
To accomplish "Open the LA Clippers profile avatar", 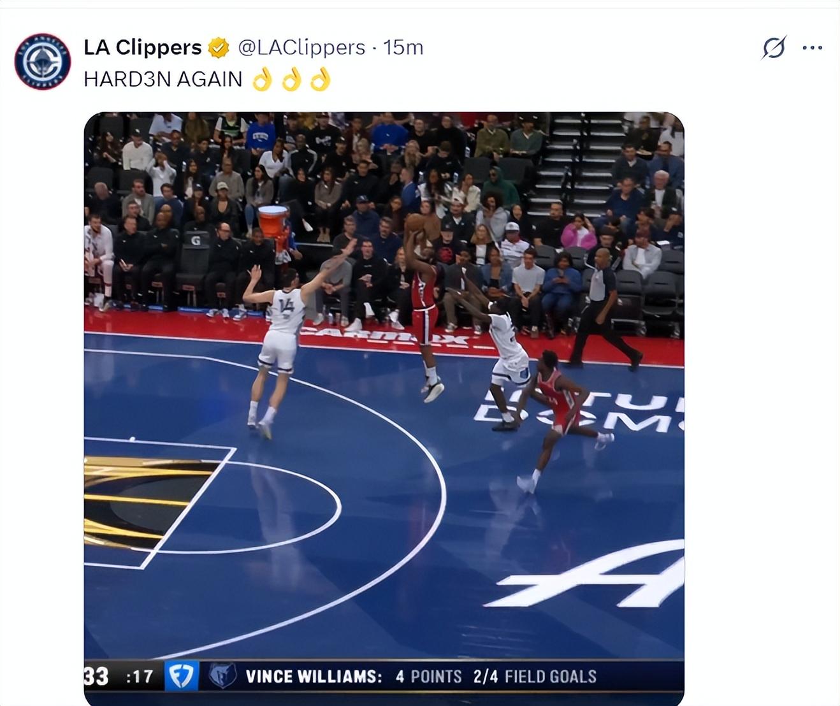I will coord(42,62).
